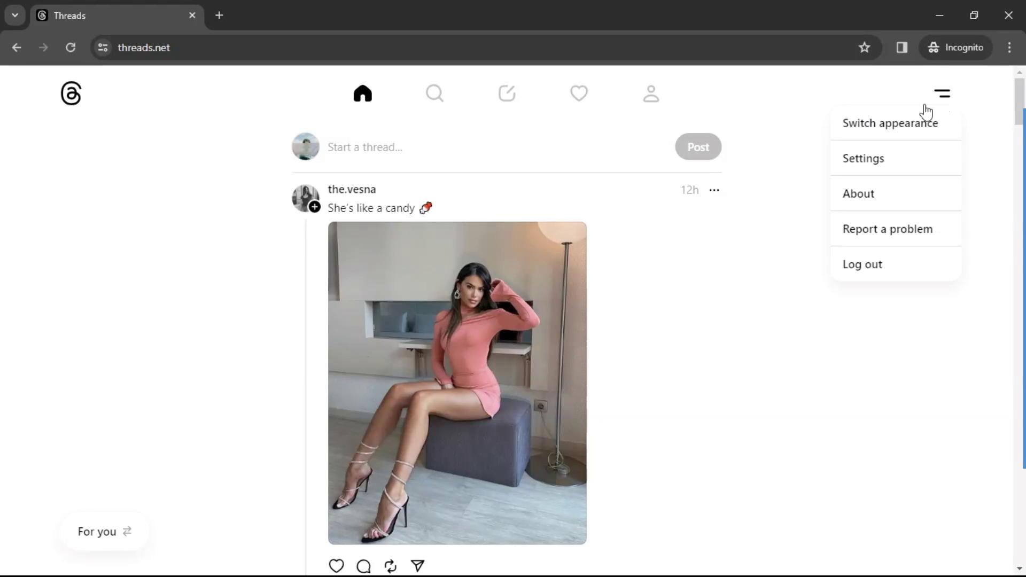
Task: Select the Settings menu option
Action: tap(863, 158)
